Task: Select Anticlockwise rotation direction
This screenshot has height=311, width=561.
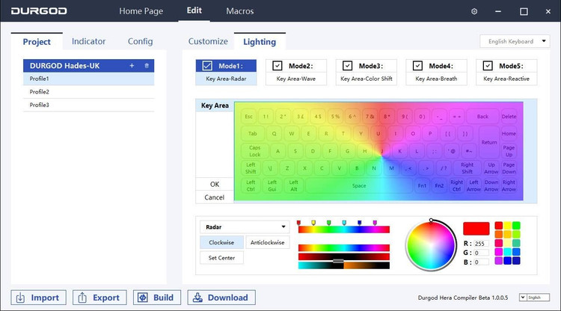Action: pyautogui.click(x=268, y=242)
